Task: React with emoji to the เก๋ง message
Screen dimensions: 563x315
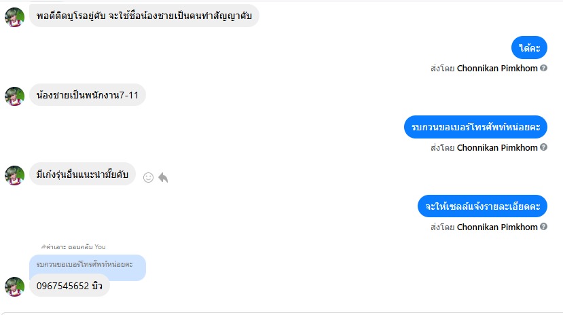Action: click(148, 177)
